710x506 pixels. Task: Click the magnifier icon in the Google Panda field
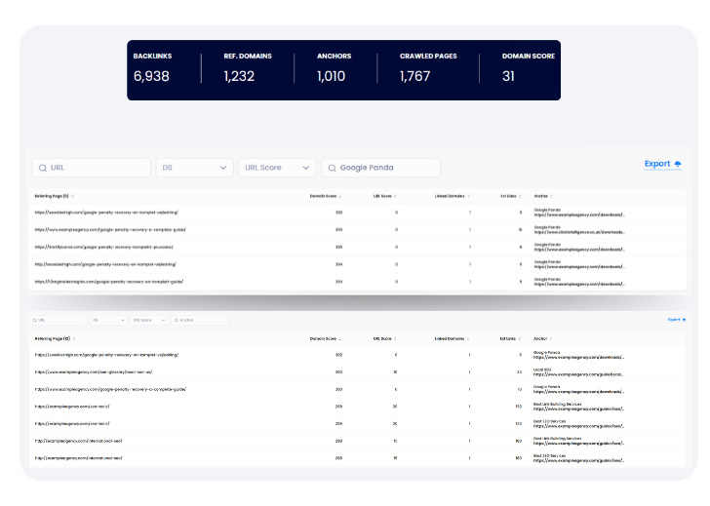331,168
